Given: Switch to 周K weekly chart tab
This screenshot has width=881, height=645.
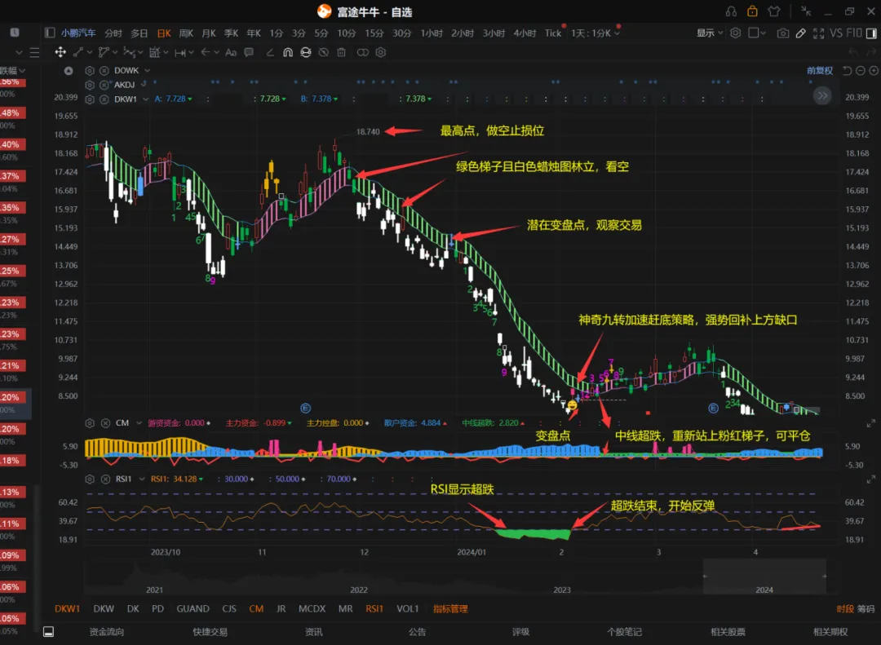Looking at the screenshot, I should 186,33.
